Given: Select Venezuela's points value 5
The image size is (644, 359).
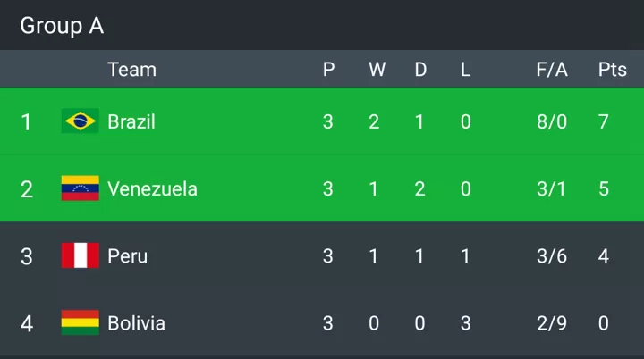Looking at the screenshot, I should pyautogui.click(x=604, y=189).
